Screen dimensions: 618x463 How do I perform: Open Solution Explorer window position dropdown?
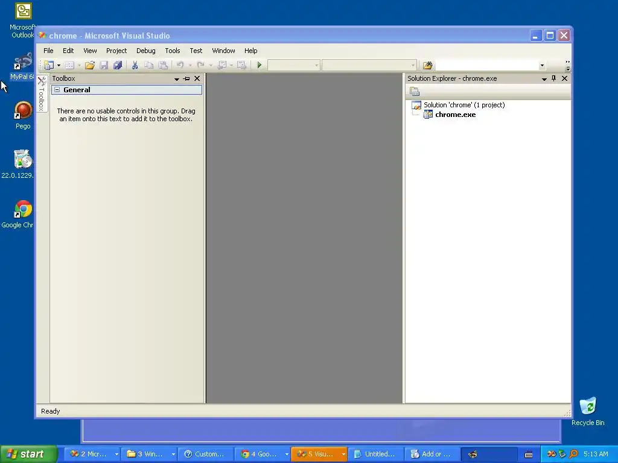[x=544, y=79]
